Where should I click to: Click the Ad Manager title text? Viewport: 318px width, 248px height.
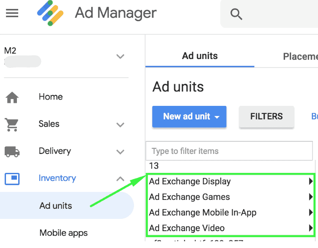pos(116,13)
